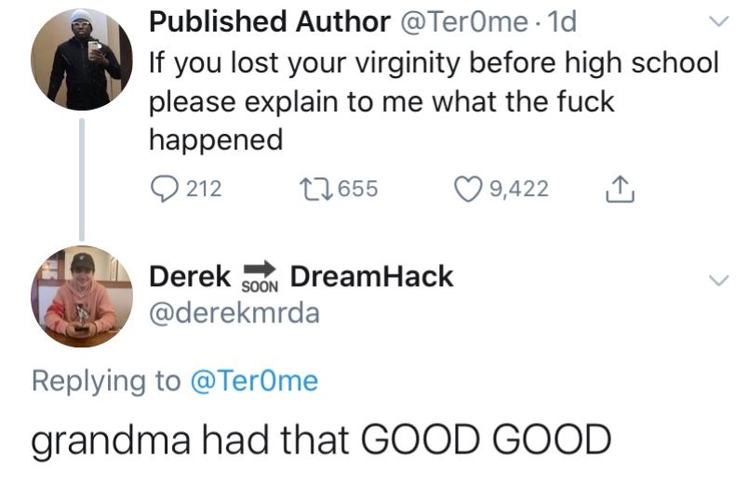This screenshot has width=748, height=498.
Task: Click the 1d timestamp
Action: 561,22
